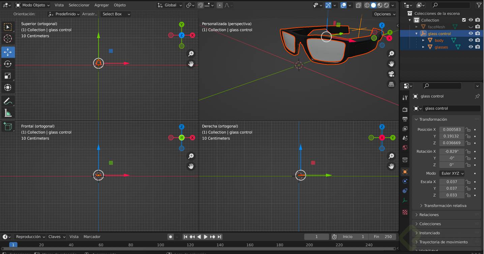Select the Annotate pencil tool
484x254 pixels.
point(8,101)
